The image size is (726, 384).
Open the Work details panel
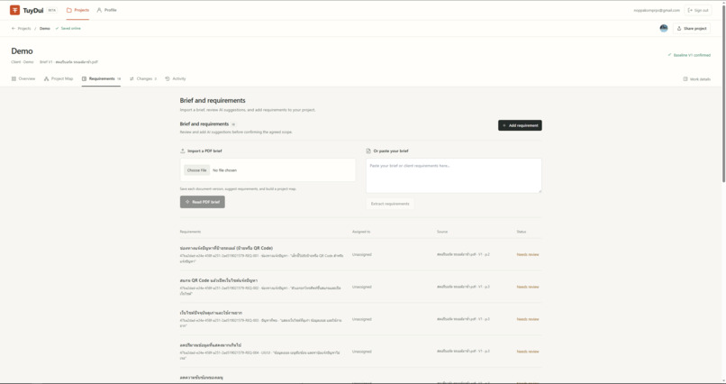click(x=697, y=79)
